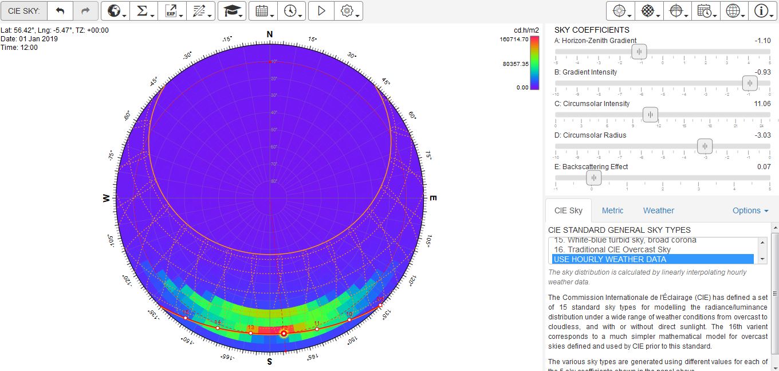Expand the sun target icon dropdown

pos(620,11)
